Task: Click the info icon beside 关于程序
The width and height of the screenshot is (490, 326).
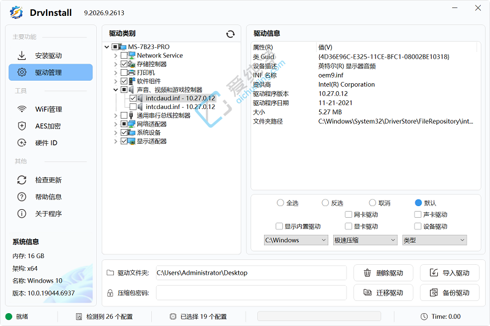Action: (x=21, y=213)
